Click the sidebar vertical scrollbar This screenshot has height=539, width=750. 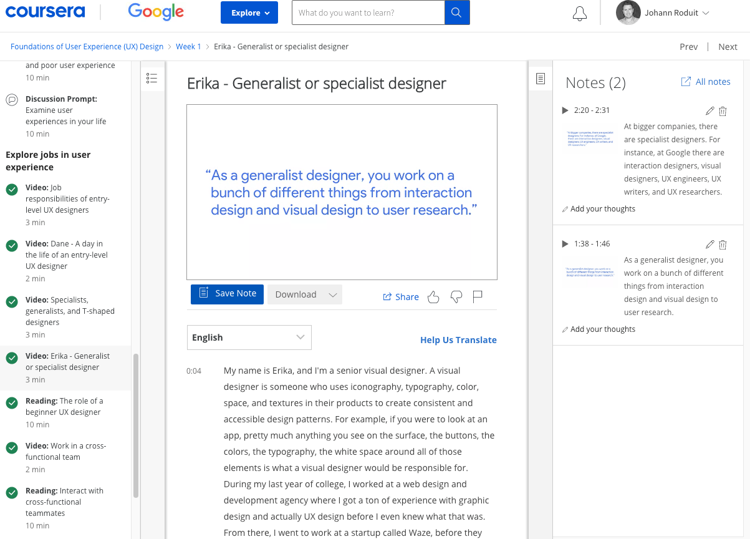point(136,426)
